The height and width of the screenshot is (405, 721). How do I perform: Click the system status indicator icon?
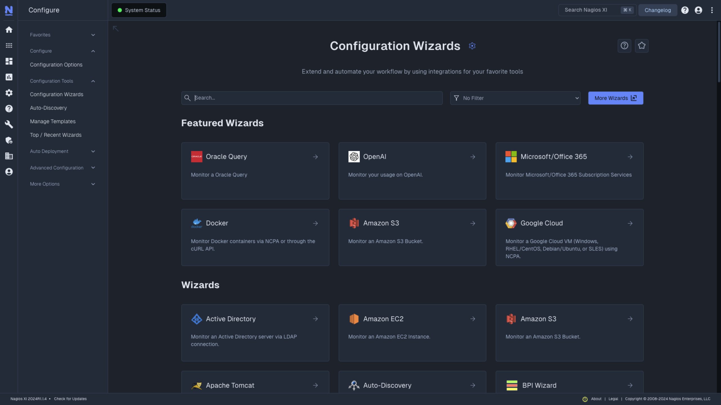[x=120, y=10]
